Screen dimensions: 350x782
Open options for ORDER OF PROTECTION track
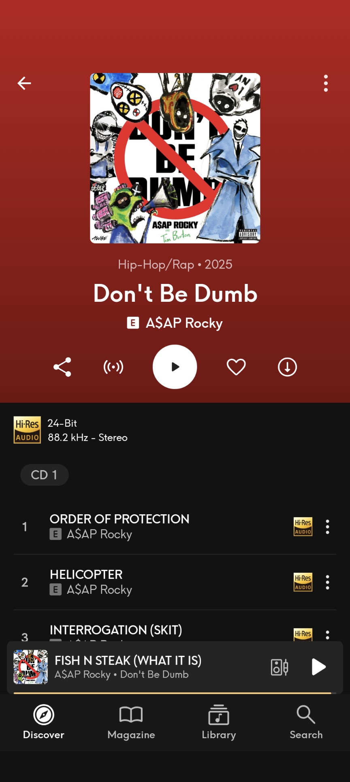coord(327,526)
